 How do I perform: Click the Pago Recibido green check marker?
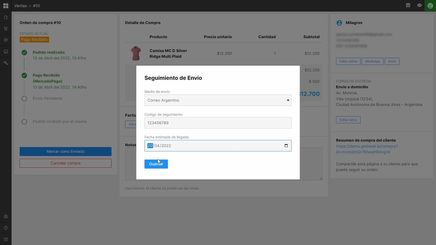pos(24,76)
